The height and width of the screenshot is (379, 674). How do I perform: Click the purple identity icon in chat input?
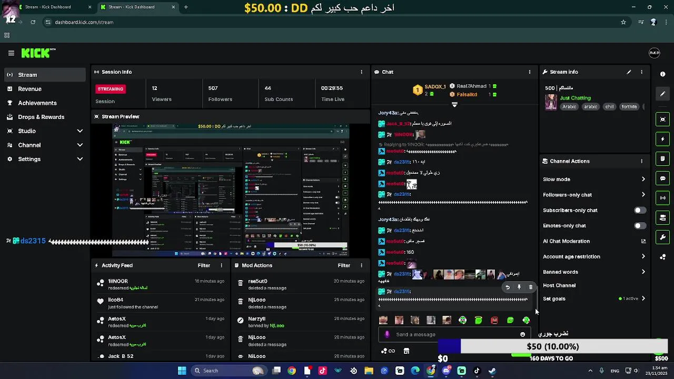click(x=387, y=334)
